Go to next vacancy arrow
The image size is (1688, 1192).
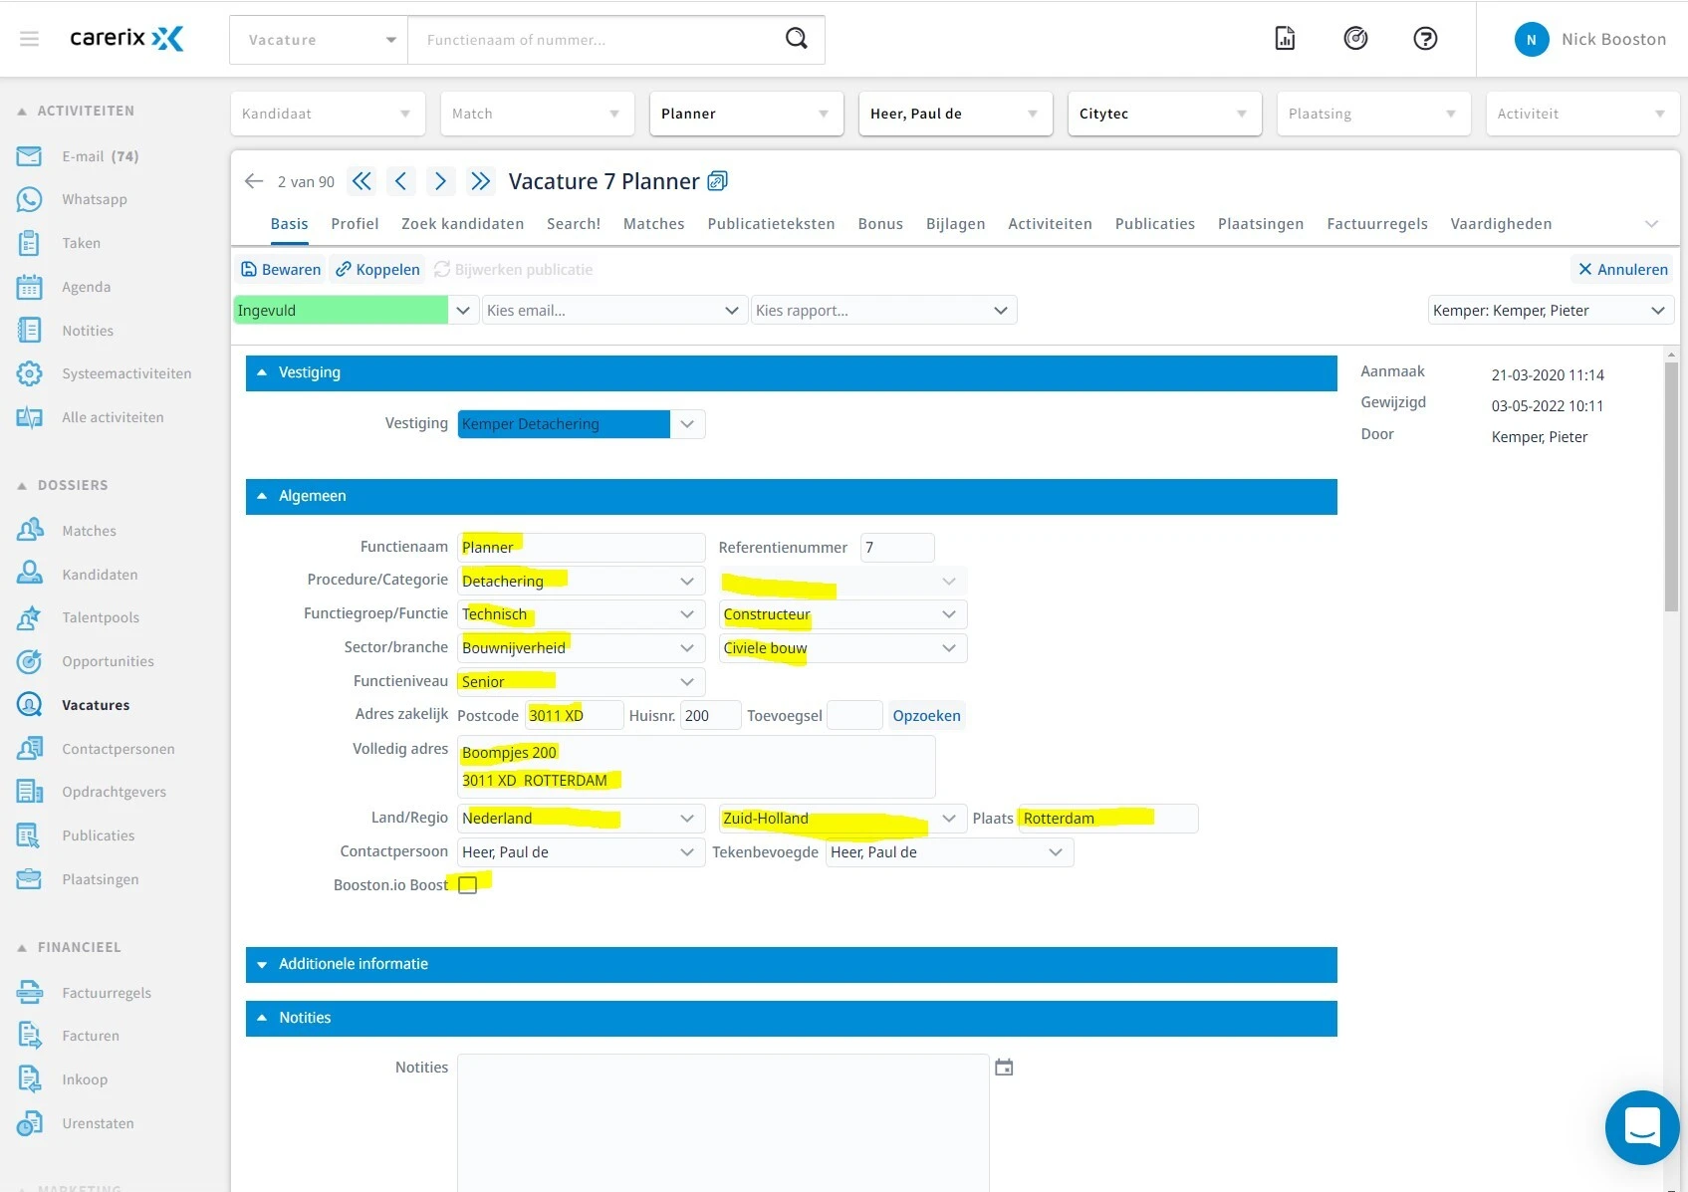[440, 181]
